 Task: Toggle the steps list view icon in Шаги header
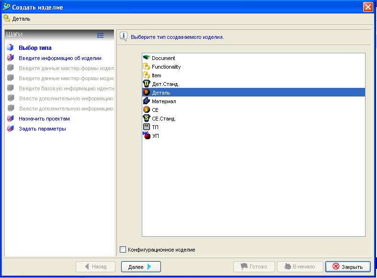[100, 35]
